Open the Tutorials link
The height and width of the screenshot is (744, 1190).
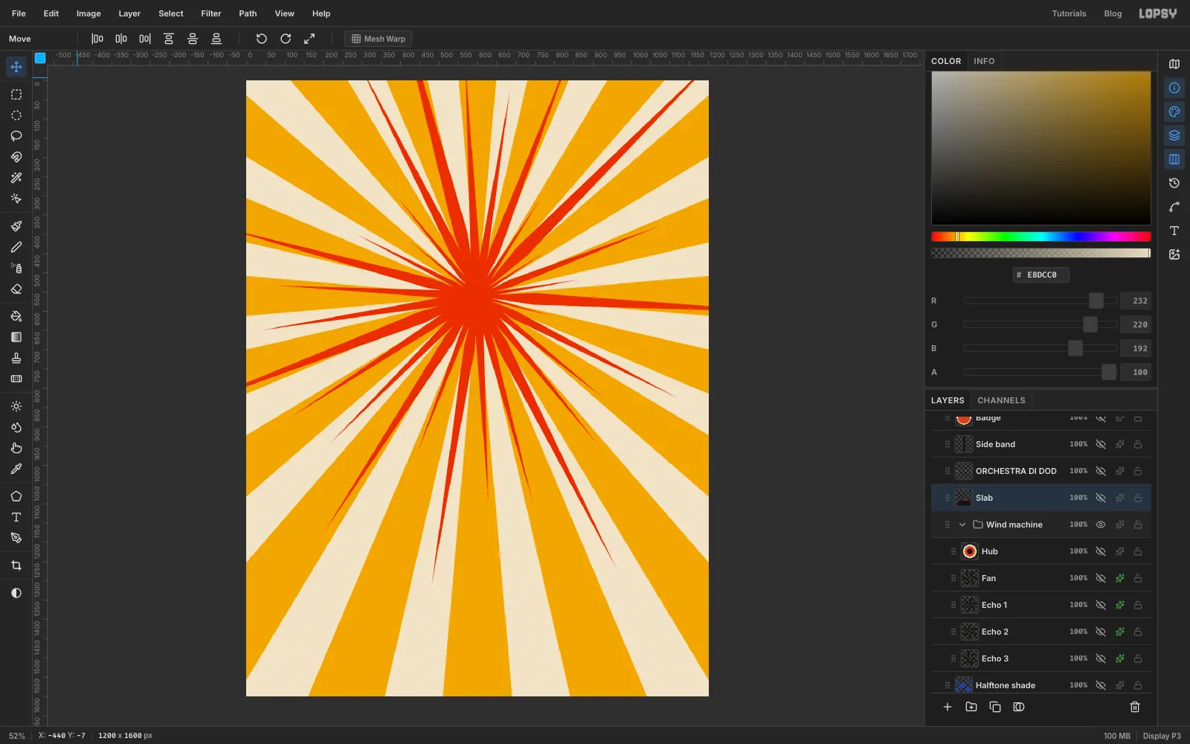[x=1069, y=13]
